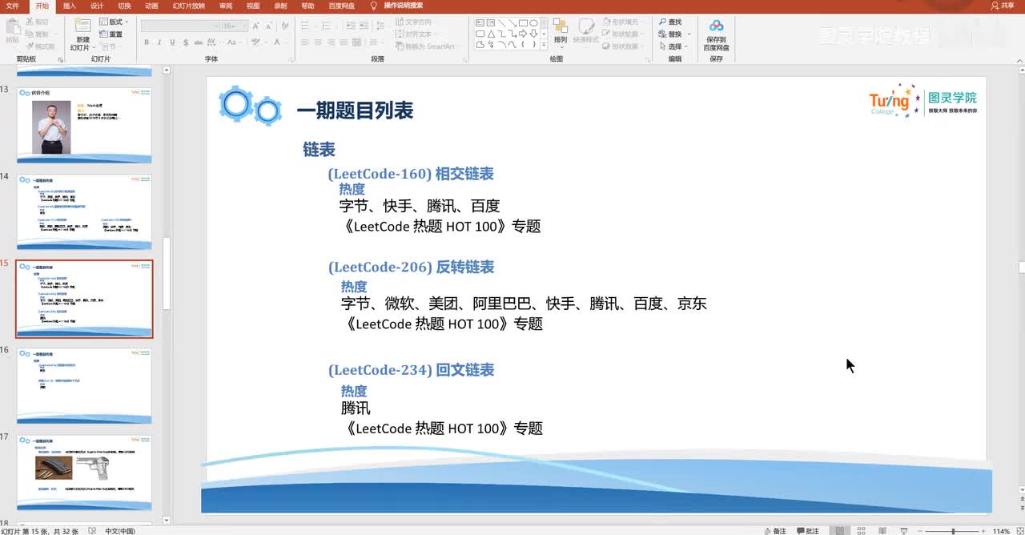Click the Quick Styles (快速样式) icon

[x=586, y=25]
